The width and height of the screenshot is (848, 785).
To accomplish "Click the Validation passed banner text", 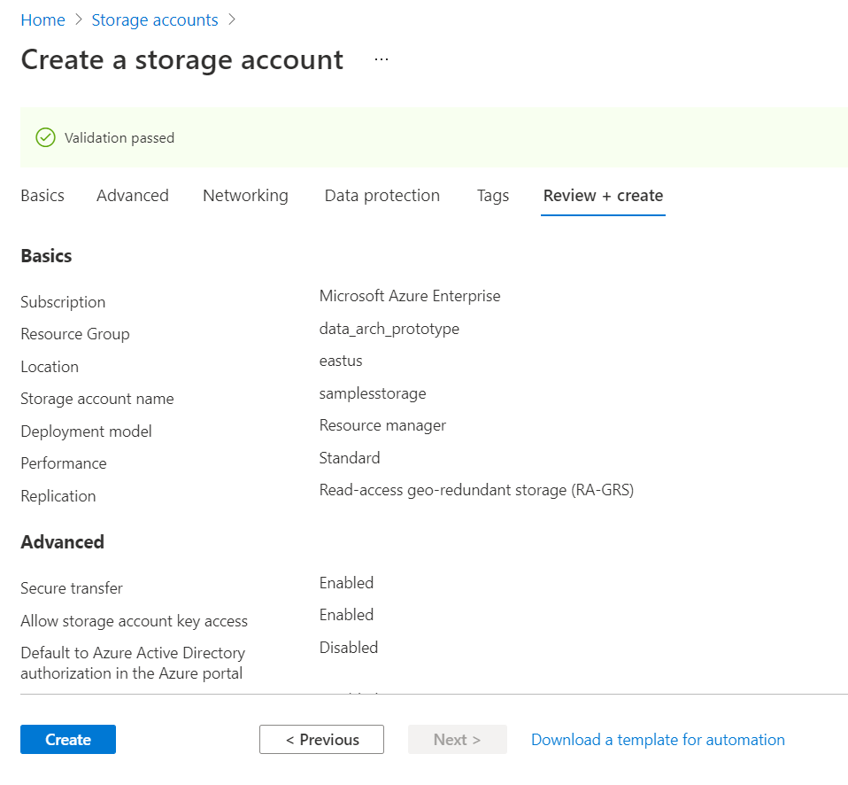I will (x=119, y=138).
